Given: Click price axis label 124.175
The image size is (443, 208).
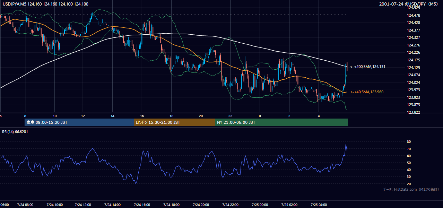Looking at the screenshot, I should coord(414,60).
